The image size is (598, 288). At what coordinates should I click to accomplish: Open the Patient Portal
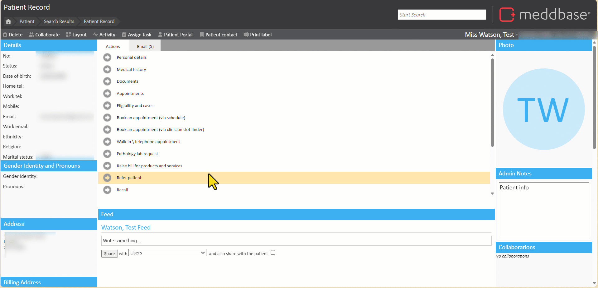tap(175, 35)
